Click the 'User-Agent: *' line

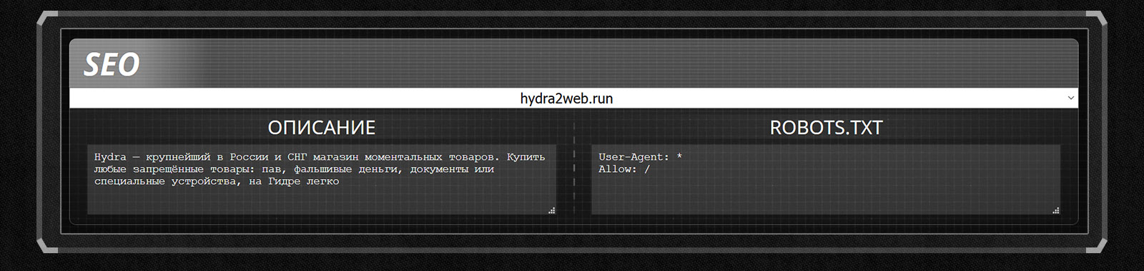pyautogui.click(x=640, y=157)
